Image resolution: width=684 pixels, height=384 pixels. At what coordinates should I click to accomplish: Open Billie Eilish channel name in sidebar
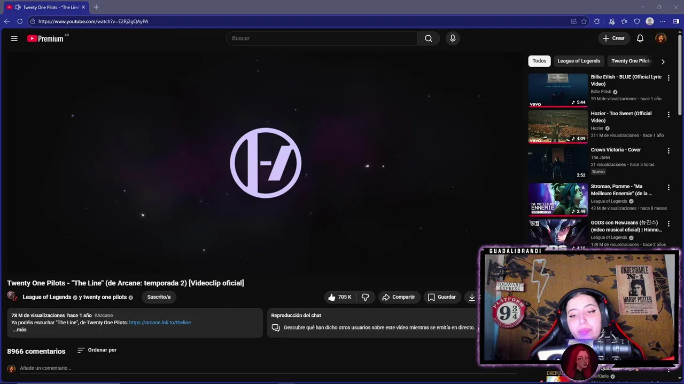(x=601, y=92)
